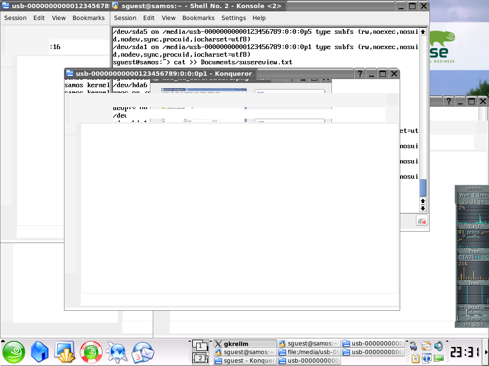The image size is (489, 366).
Task: Switch to virtual desktop 1 in pager
Action: pyautogui.click(x=200, y=346)
